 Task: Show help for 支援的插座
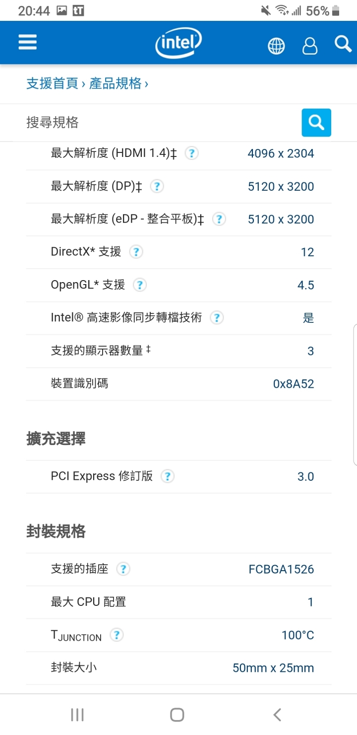click(123, 569)
